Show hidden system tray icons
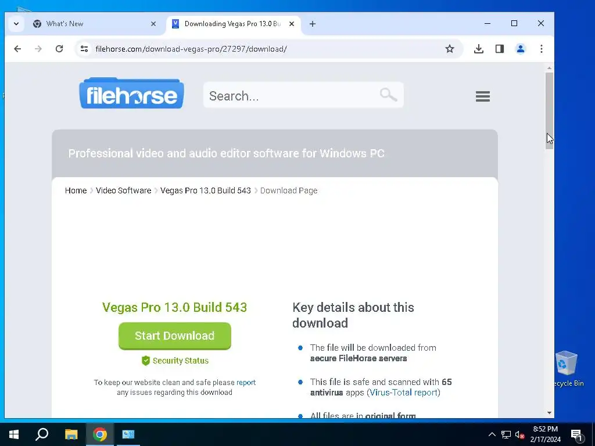 tap(492, 434)
